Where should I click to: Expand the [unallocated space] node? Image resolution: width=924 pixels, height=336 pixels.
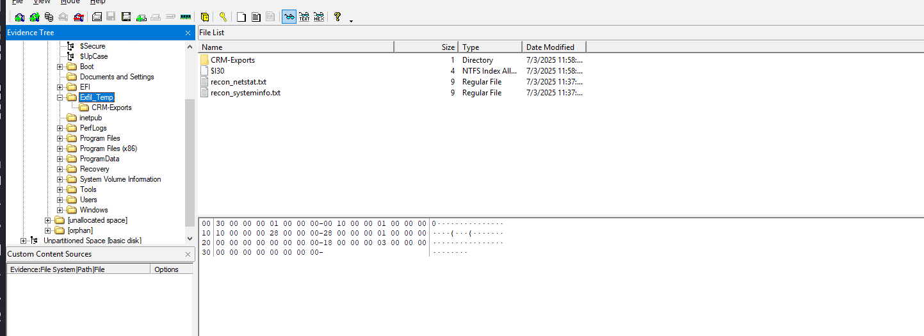pyautogui.click(x=48, y=220)
